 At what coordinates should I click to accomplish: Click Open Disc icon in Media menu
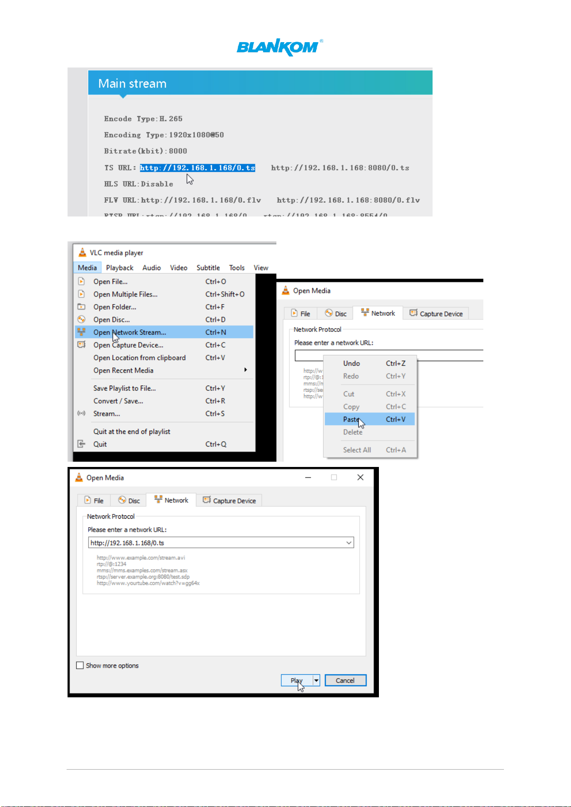coord(81,319)
